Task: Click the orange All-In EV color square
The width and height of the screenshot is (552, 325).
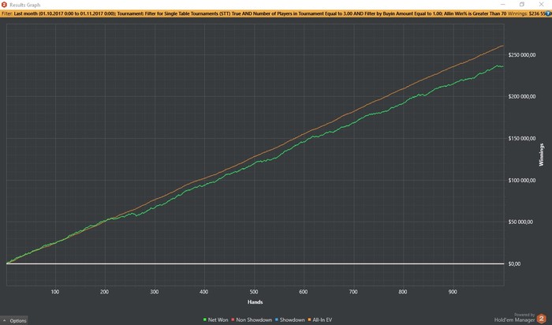Action: [x=309, y=319]
